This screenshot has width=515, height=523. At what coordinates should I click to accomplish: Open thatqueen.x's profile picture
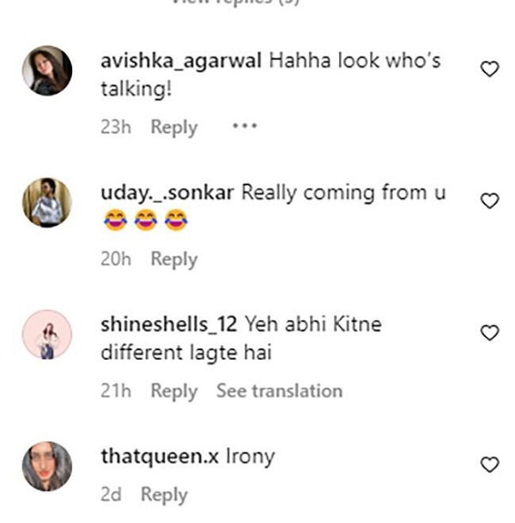click(47, 465)
